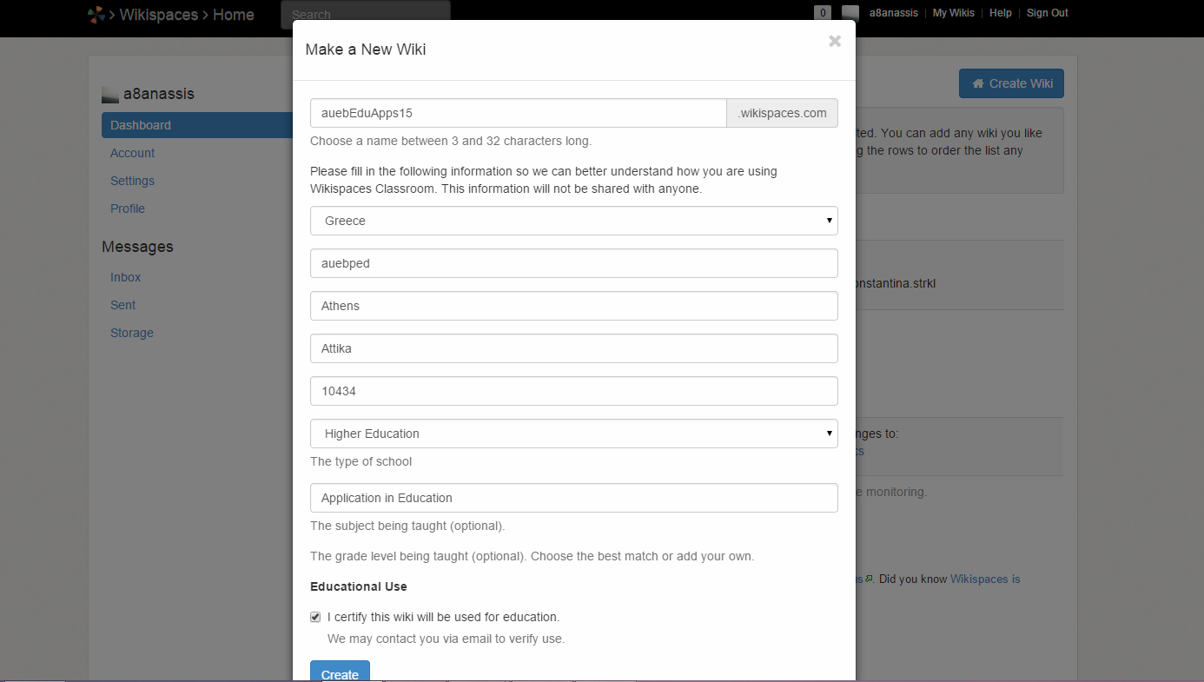
Task: Click the Make a New Wiki title
Action: tap(366, 50)
